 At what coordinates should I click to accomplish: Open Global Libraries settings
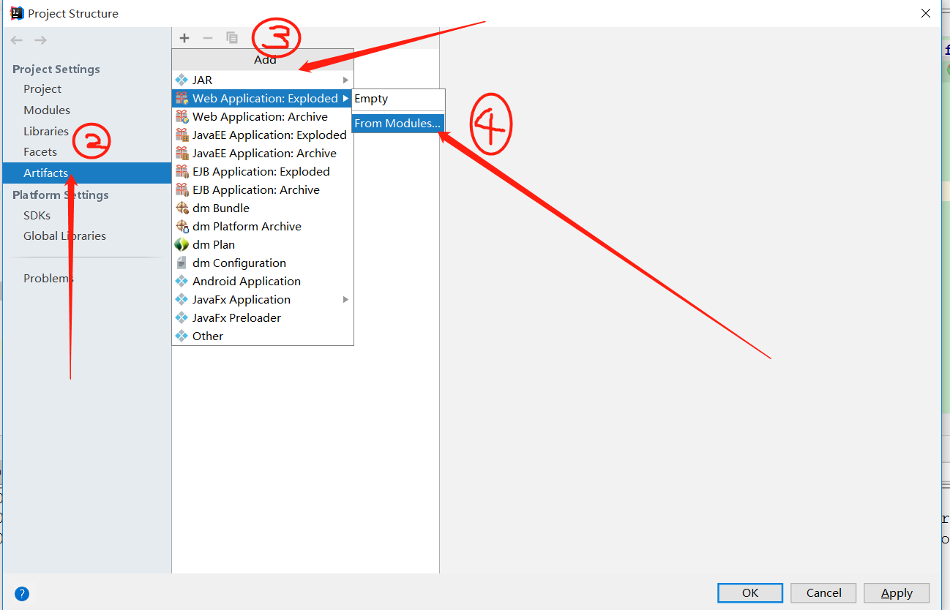(64, 236)
